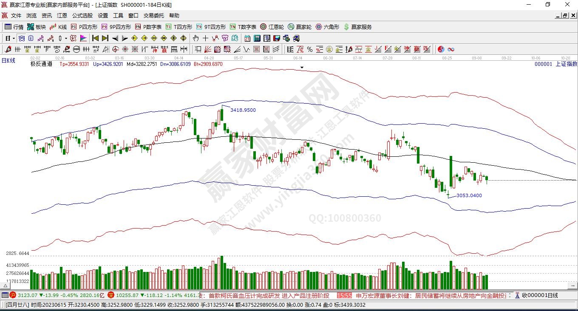Select the crosshair cursor tool
The height and width of the screenshot is (311, 578).
206,38
